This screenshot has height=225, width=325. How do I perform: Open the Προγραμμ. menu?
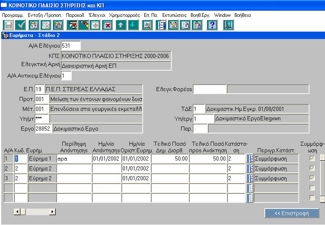click(x=13, y=15)
